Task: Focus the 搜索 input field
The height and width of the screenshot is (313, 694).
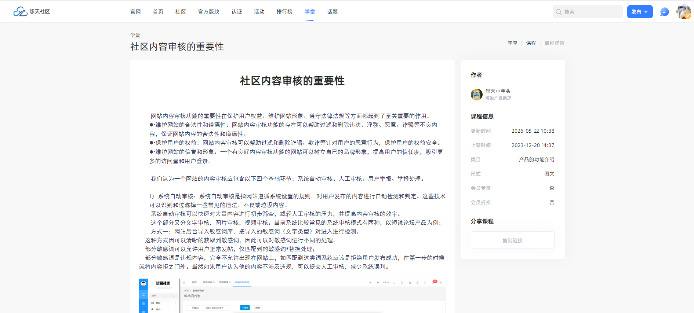Action: coord(588,12)
